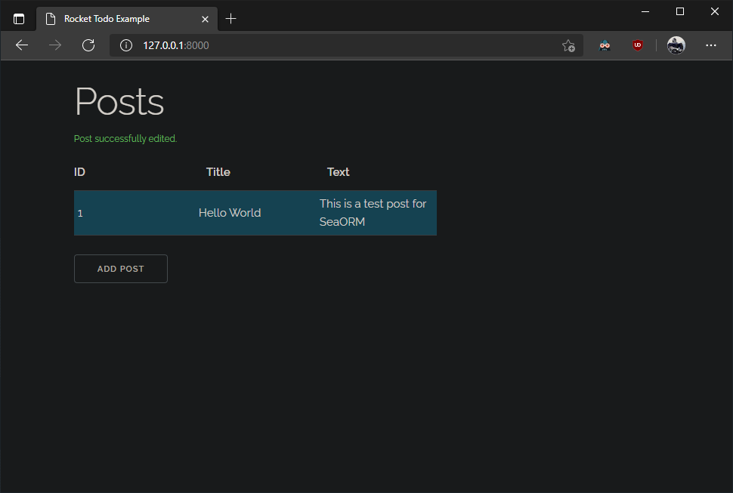View site information icon in address bar

pos(126,45)
